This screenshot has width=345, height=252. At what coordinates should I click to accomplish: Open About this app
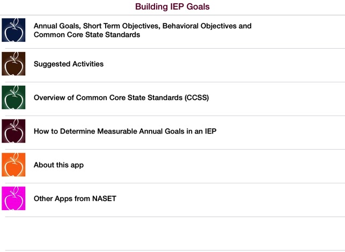[173, 166]
